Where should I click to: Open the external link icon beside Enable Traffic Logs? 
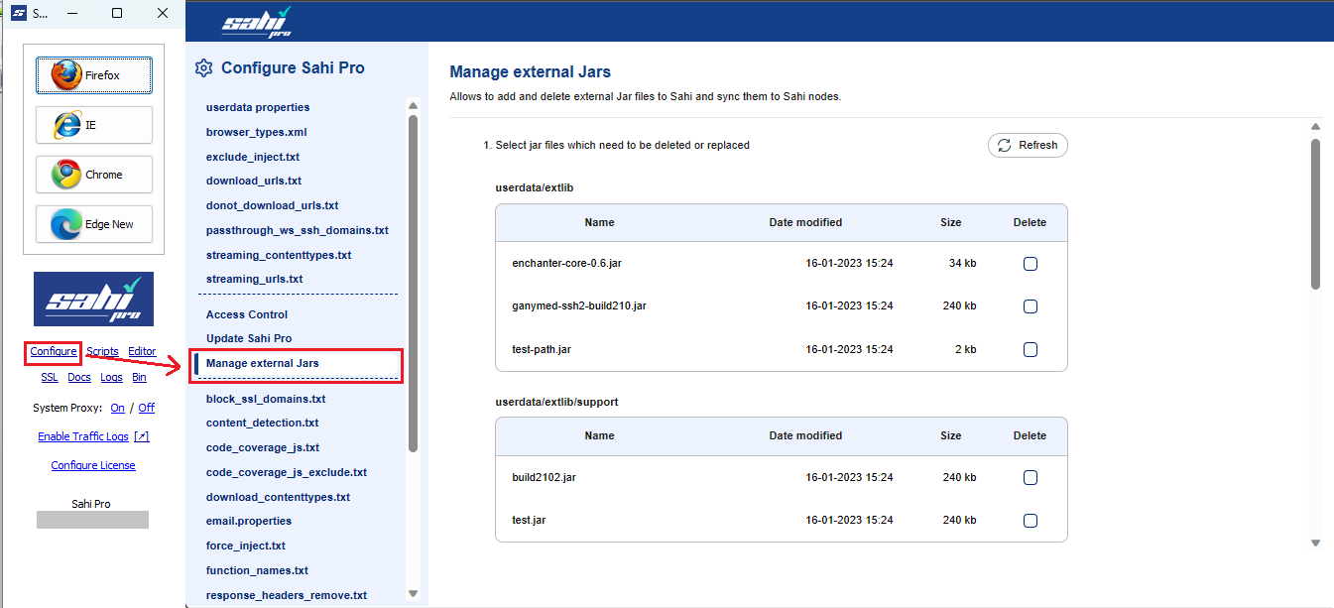tap(142, 436)
